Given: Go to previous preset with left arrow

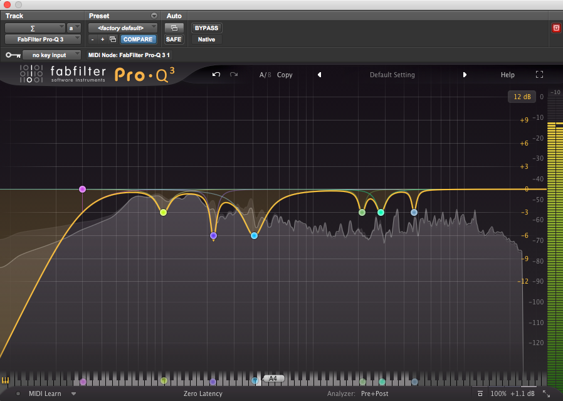Looking at the screenshot, I should pos(319,75).
